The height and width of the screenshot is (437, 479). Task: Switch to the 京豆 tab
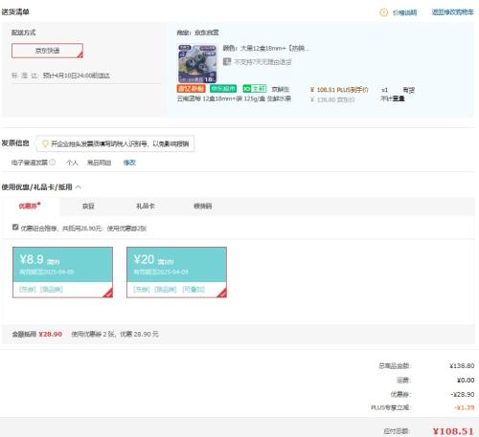click(88, 207)
